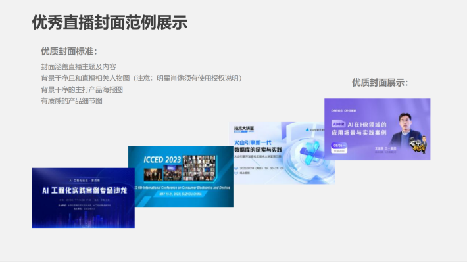This screenshot has width=467, height=262.
Task: Click the calendar icon beside 2022/07/14 date
Action: click(x=236, y=168)
